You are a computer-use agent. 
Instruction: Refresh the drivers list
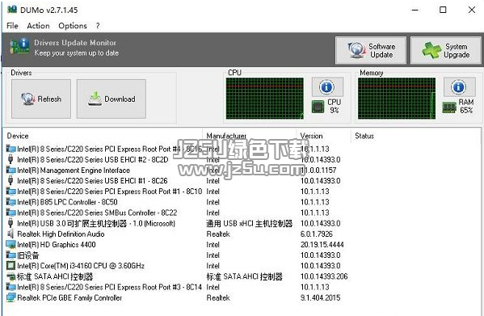41,99
